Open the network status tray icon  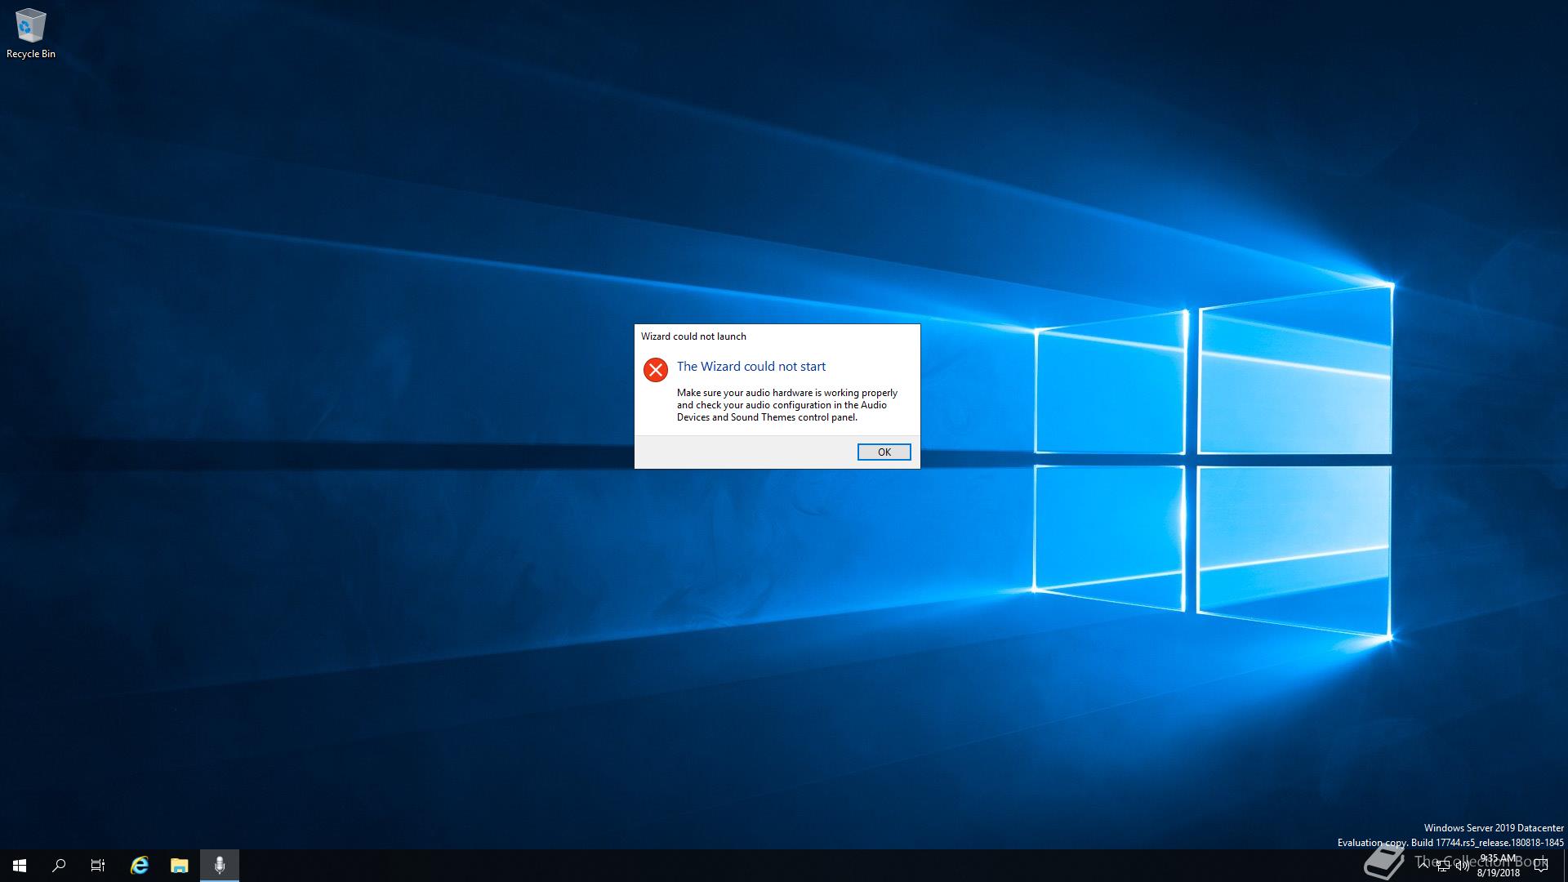(x=1443, y=866)
